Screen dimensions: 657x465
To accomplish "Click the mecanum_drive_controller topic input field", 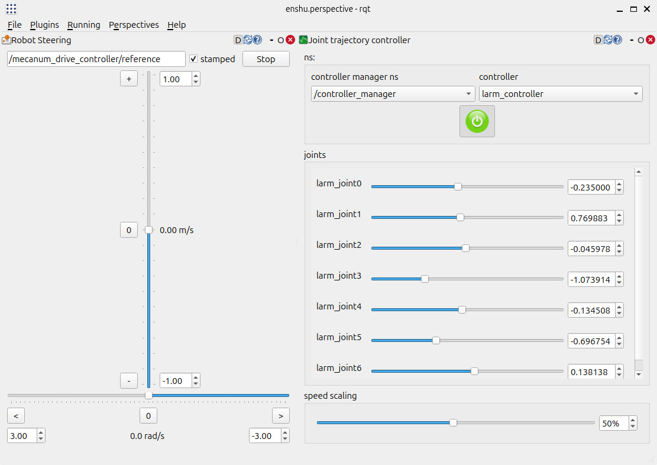I will pyautogui.click(x=96, y=59).
